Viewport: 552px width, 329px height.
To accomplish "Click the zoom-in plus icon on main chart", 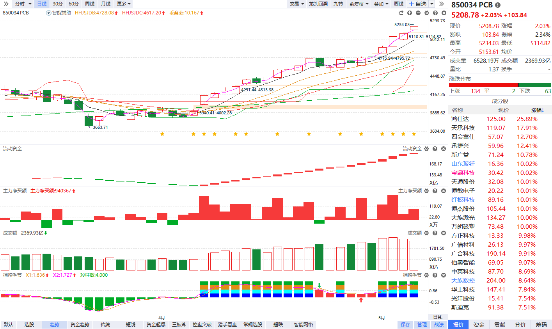I will pos(410,13).
